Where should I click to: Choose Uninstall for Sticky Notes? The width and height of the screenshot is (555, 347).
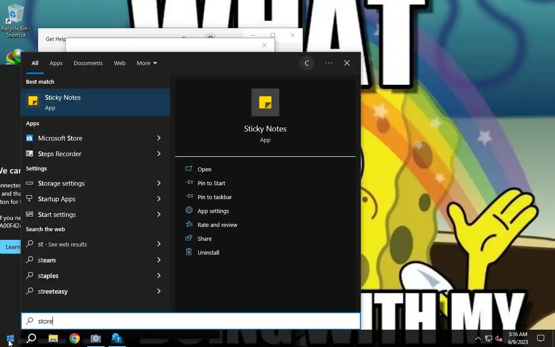click(x=208, y=252)
